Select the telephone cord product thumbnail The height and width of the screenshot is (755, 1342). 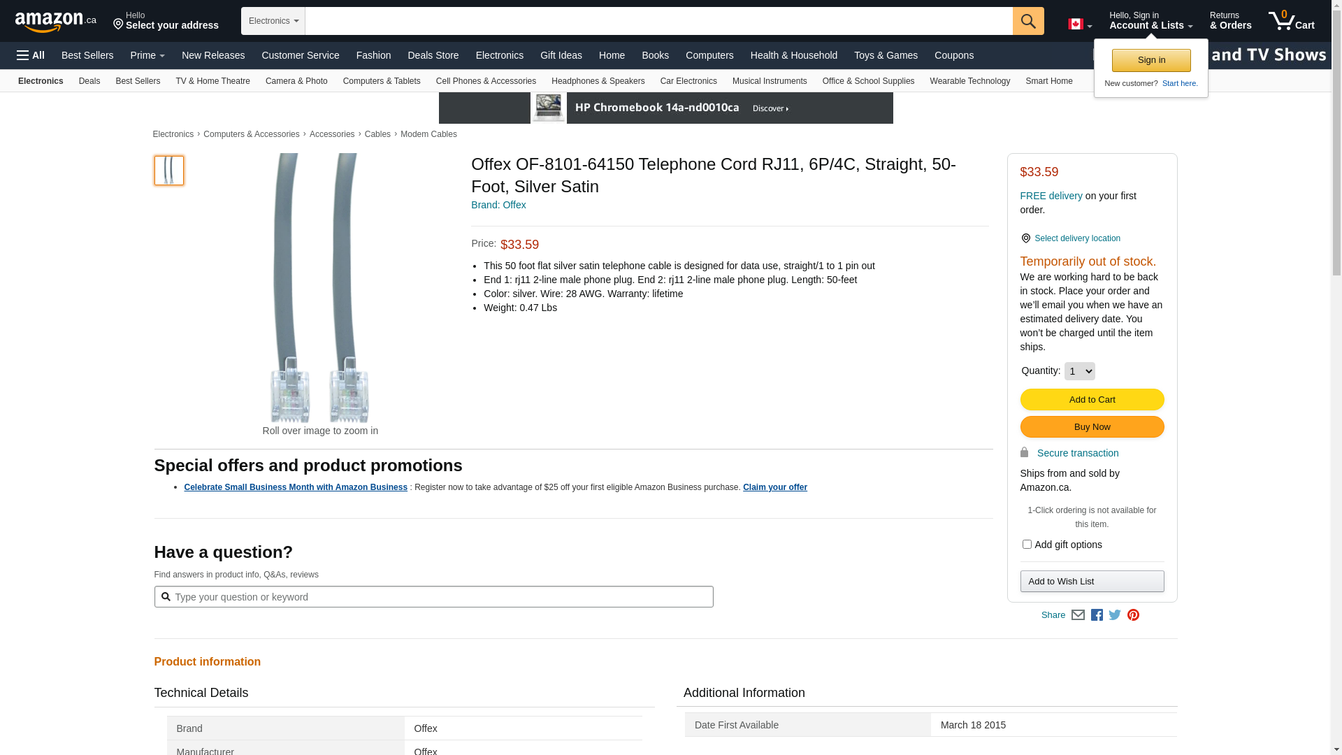click(x=169, y=171)
